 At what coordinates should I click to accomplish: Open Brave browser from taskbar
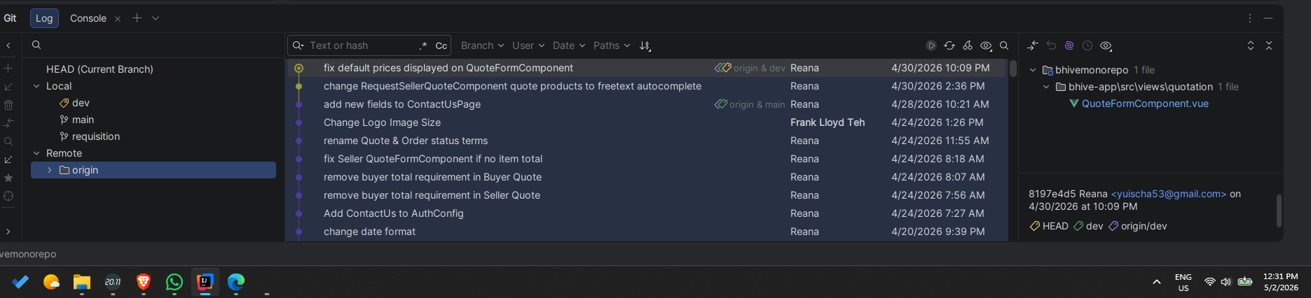coord(144,282)
